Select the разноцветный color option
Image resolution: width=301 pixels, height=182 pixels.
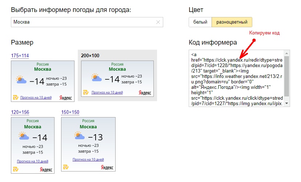(x=232, y=22)
